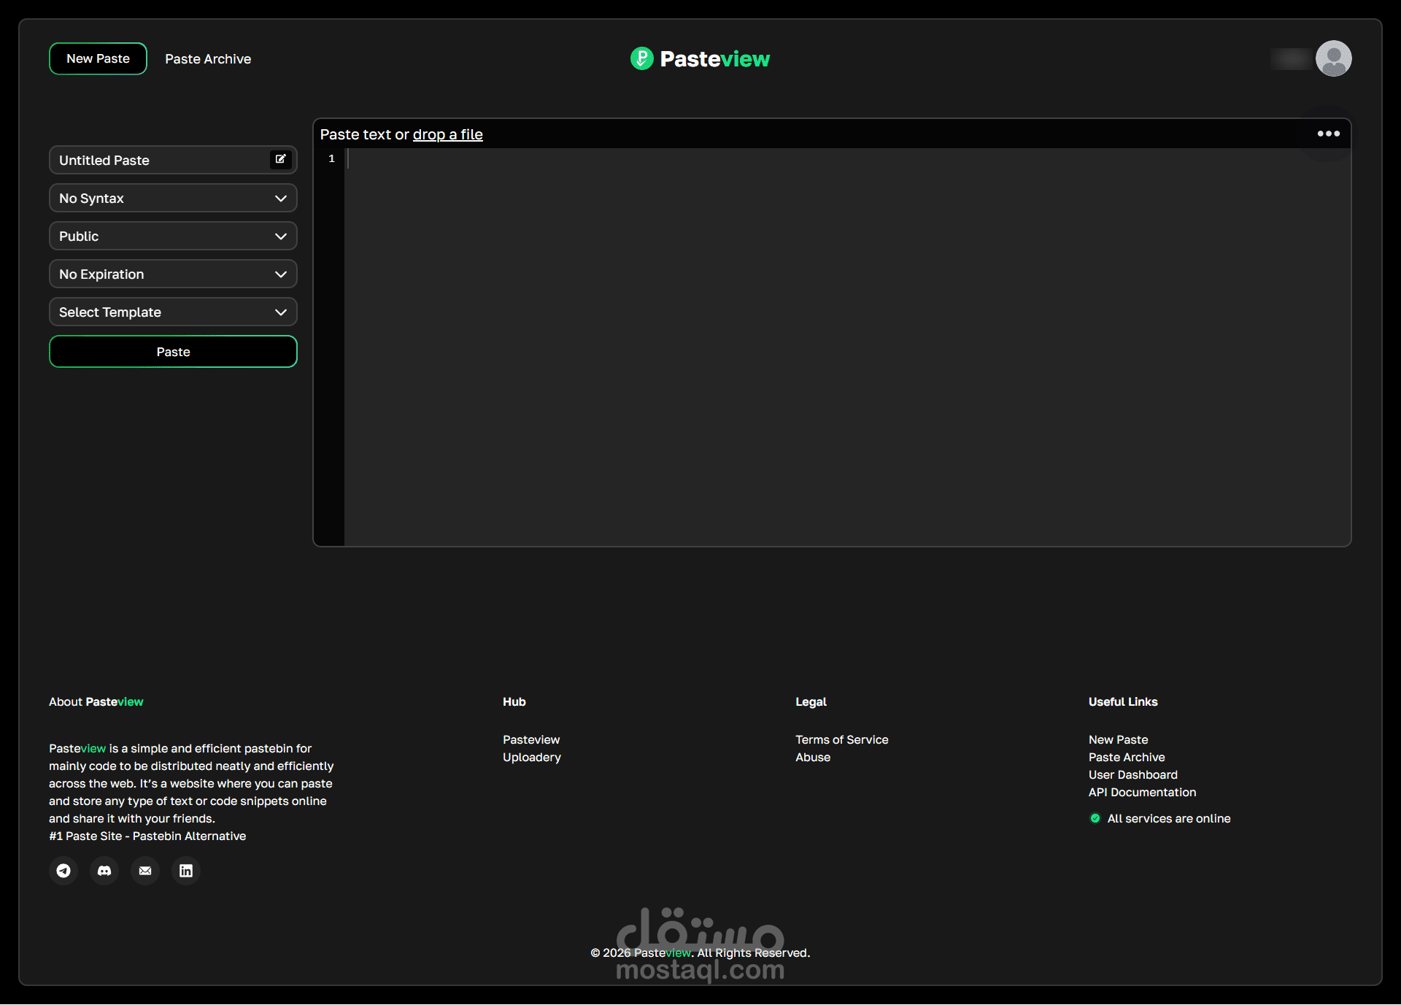The image size is (1401, 1005).
Task: Open the Public visibility dropdown
Action: (173, 236)
